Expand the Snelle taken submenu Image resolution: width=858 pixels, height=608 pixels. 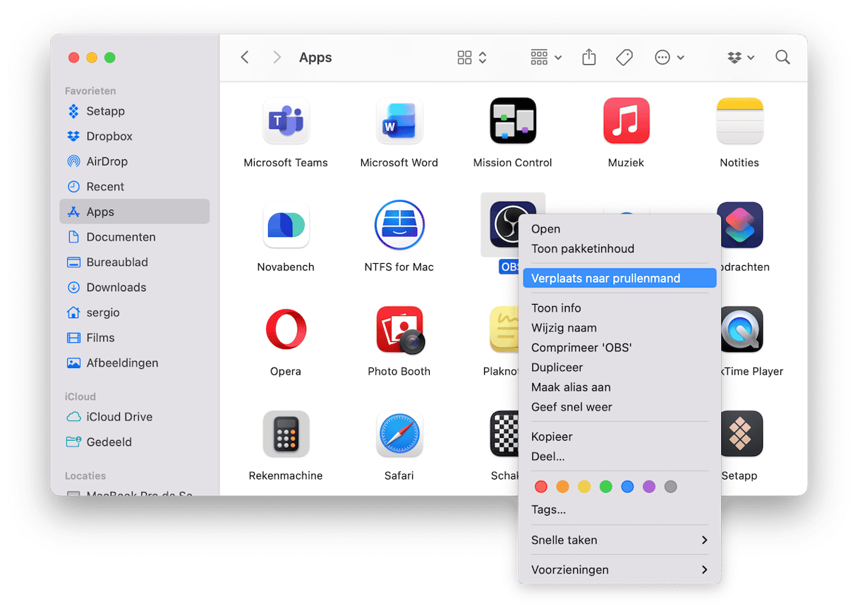coord(619,540)
